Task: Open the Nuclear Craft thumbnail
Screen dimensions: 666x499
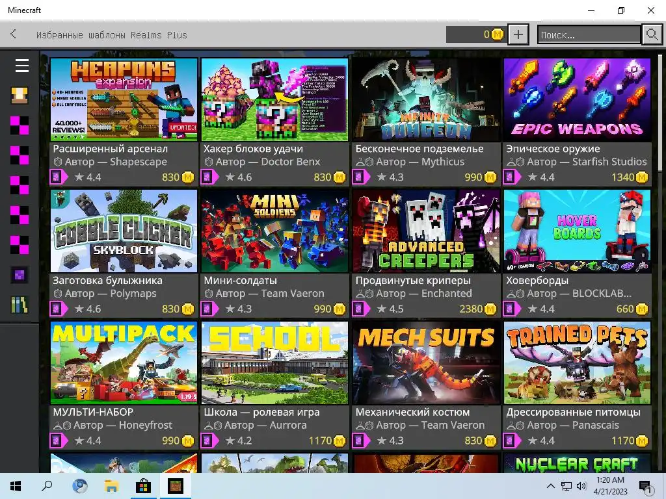Action: [577, 463]
